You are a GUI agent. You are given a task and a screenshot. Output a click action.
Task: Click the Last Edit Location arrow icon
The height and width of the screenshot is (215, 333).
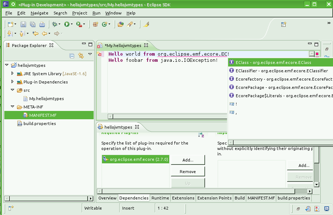[35, 34]
